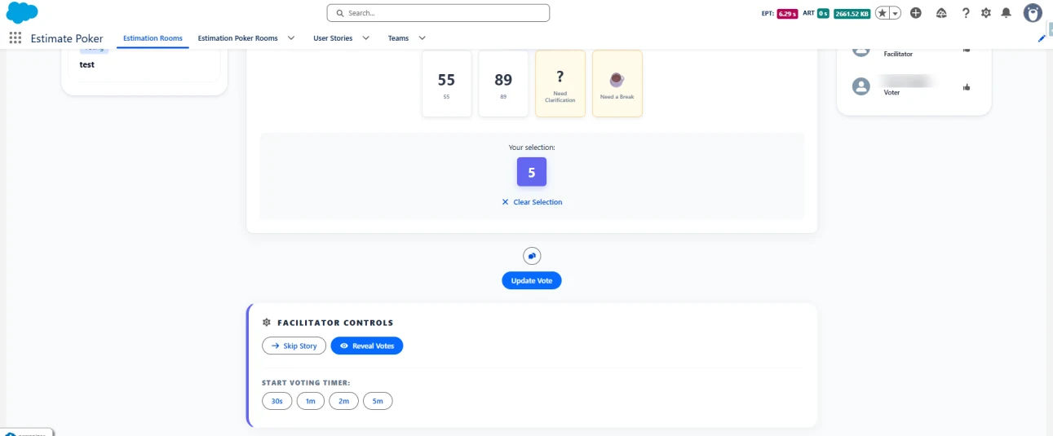Click the Voter thumbs-up vote icon
Screen dimensions: 1053x436
pyautogui.click(x=967, y=86)
